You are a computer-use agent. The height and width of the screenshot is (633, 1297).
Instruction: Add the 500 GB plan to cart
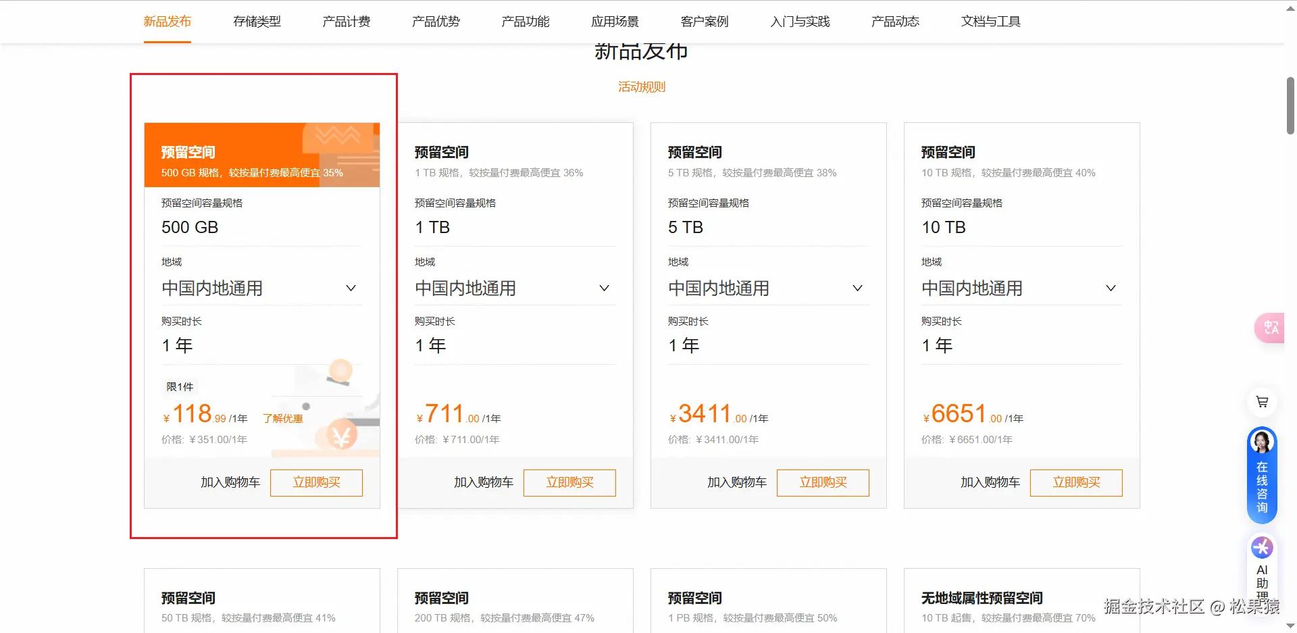(x=230, y=482)
